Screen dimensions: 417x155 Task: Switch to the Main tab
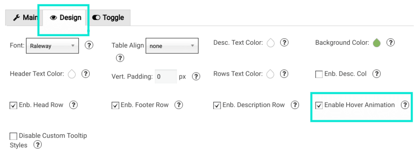pos(25,18)
